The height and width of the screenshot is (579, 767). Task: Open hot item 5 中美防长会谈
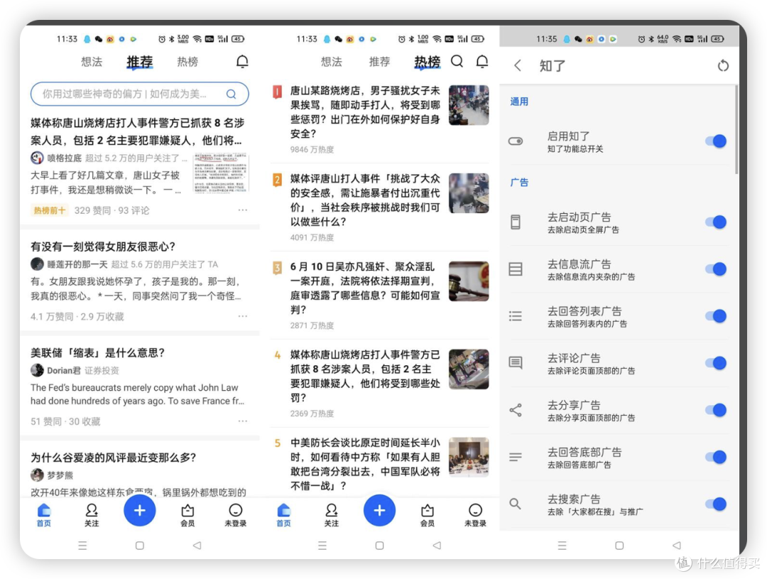(365, 464)
